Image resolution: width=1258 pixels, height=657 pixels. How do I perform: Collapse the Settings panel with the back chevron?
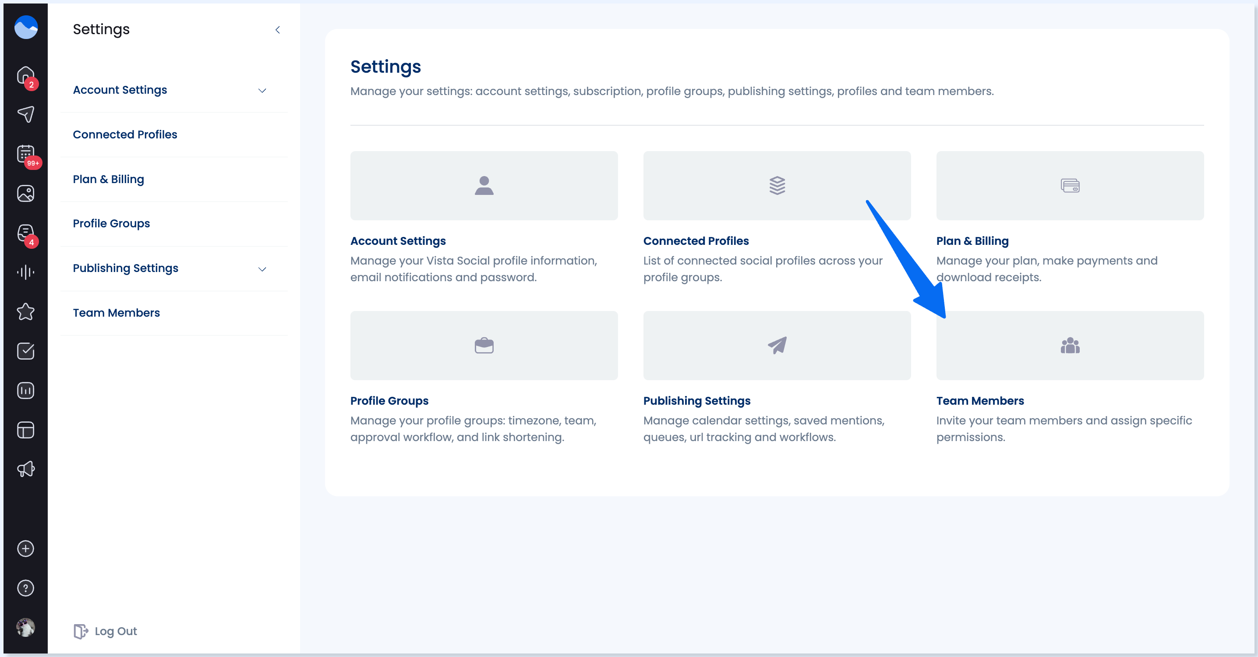click(277, 30)
